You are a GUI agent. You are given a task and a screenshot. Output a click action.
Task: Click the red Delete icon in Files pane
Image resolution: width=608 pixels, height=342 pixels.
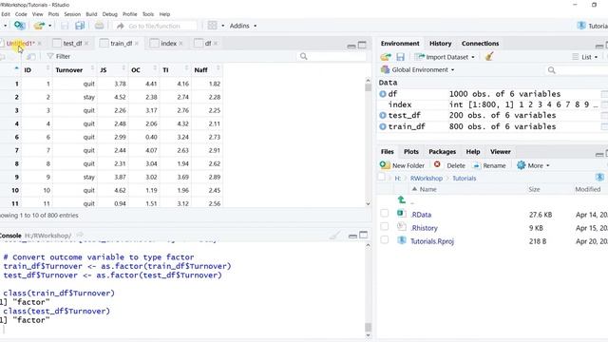point(437,164)
